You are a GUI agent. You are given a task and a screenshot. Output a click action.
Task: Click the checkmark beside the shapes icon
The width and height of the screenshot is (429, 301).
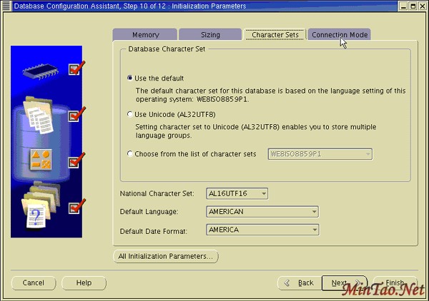click(x=77, y=160)
